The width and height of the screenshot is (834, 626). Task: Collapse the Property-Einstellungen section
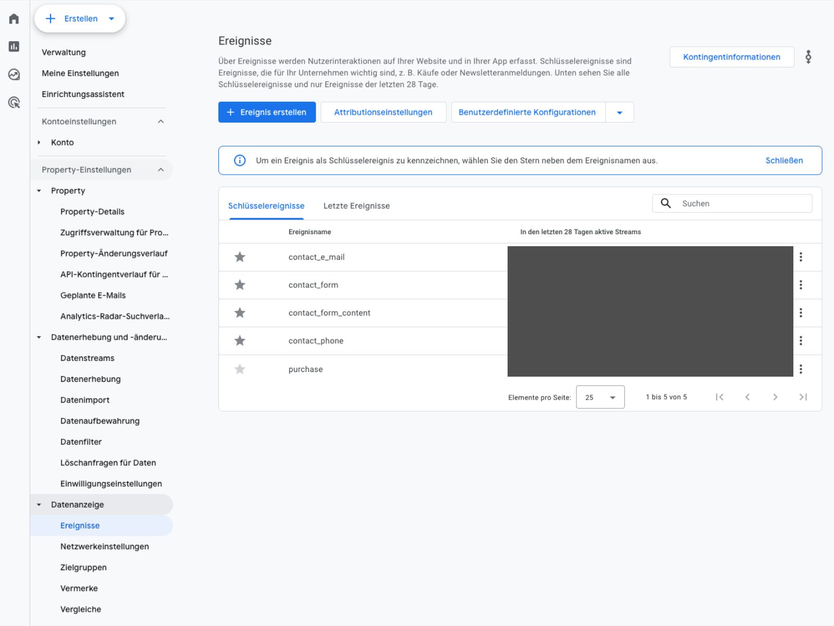tap(161, 170)
